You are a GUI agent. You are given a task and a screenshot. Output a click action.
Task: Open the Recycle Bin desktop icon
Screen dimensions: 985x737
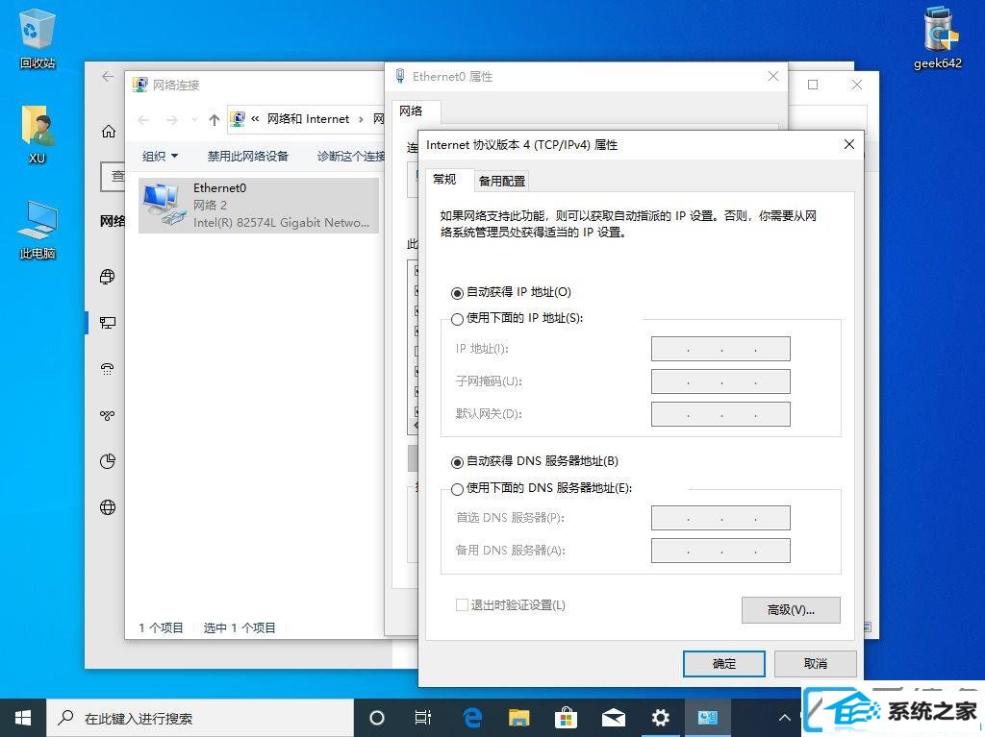coord(38,37)
